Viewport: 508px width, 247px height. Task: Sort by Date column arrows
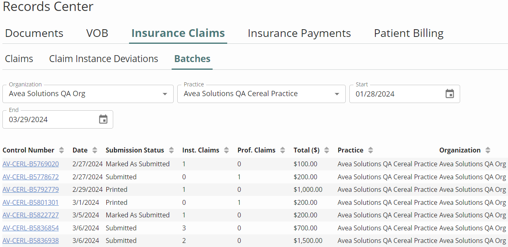(x=95, y=150)
